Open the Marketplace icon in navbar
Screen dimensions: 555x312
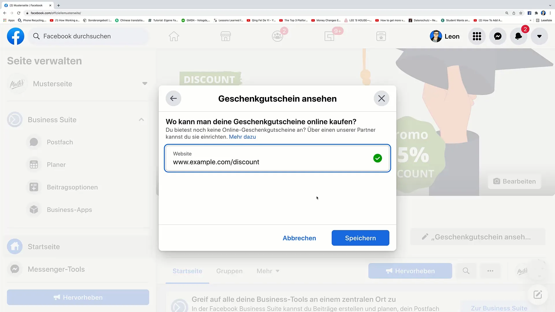click(226, 36)
